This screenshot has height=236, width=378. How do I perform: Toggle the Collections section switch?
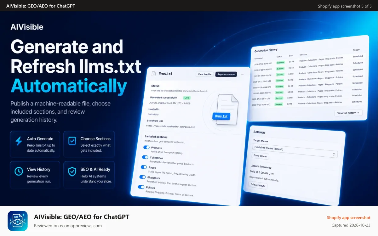pos(145,157)
